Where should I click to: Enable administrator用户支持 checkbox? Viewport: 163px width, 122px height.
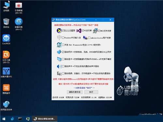click(89, 38)
